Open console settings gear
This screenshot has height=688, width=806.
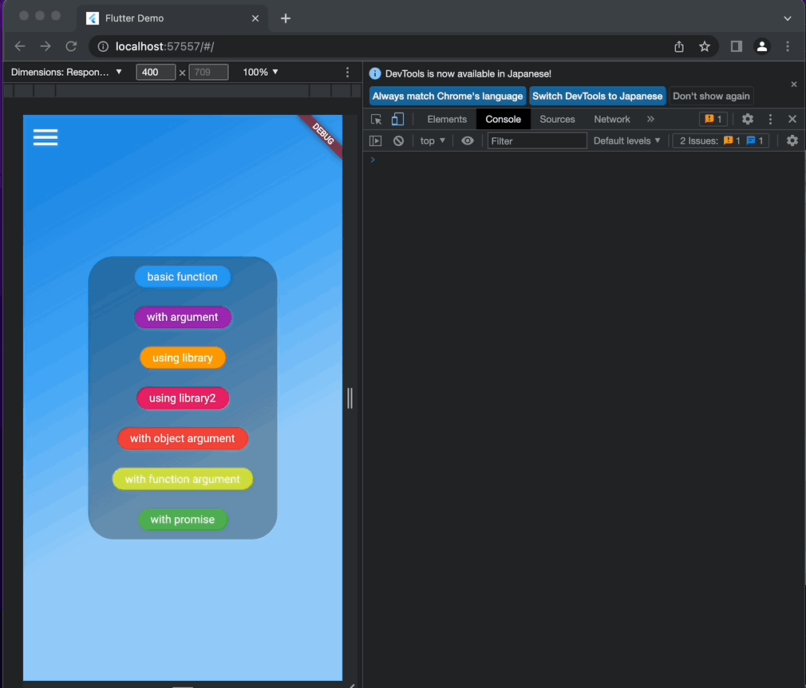click(792, 140)
